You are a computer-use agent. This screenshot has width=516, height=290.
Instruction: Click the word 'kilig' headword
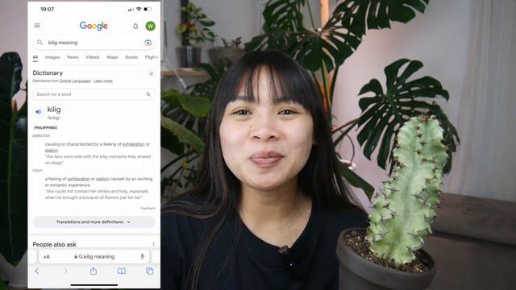[54, 110]
